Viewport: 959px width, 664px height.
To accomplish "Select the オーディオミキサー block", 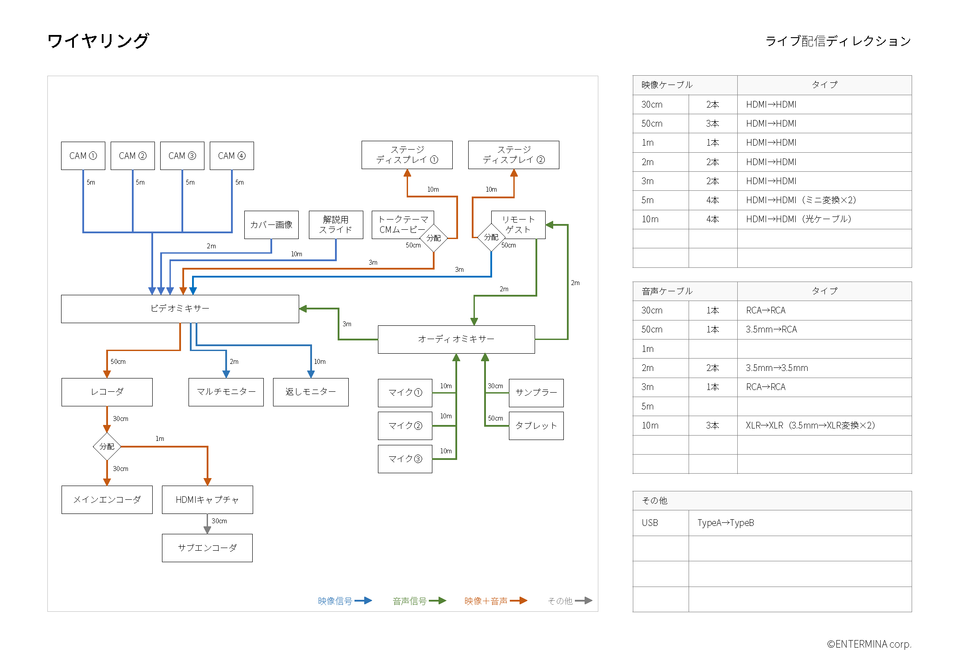I will pos(456,339).
